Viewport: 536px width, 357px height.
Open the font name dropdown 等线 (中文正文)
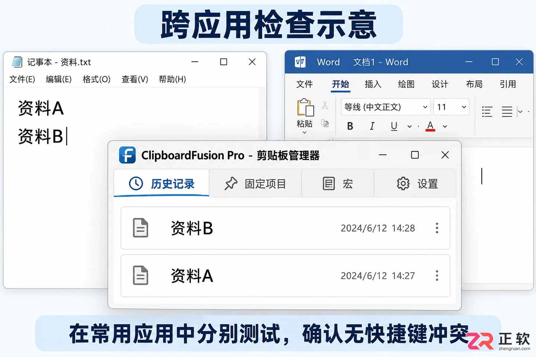386,107
